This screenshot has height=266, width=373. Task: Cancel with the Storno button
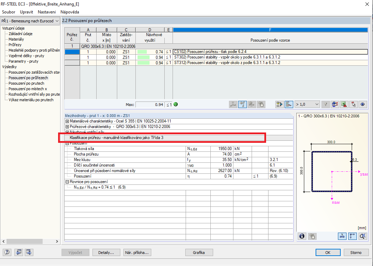coord(356,253)
